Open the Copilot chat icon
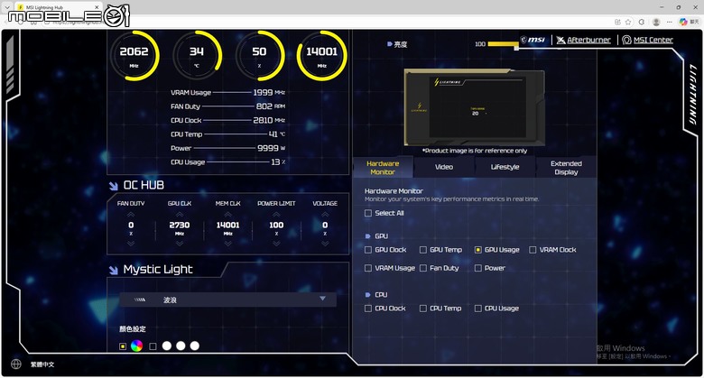This screenshot has width=704, height=378. 683,22
